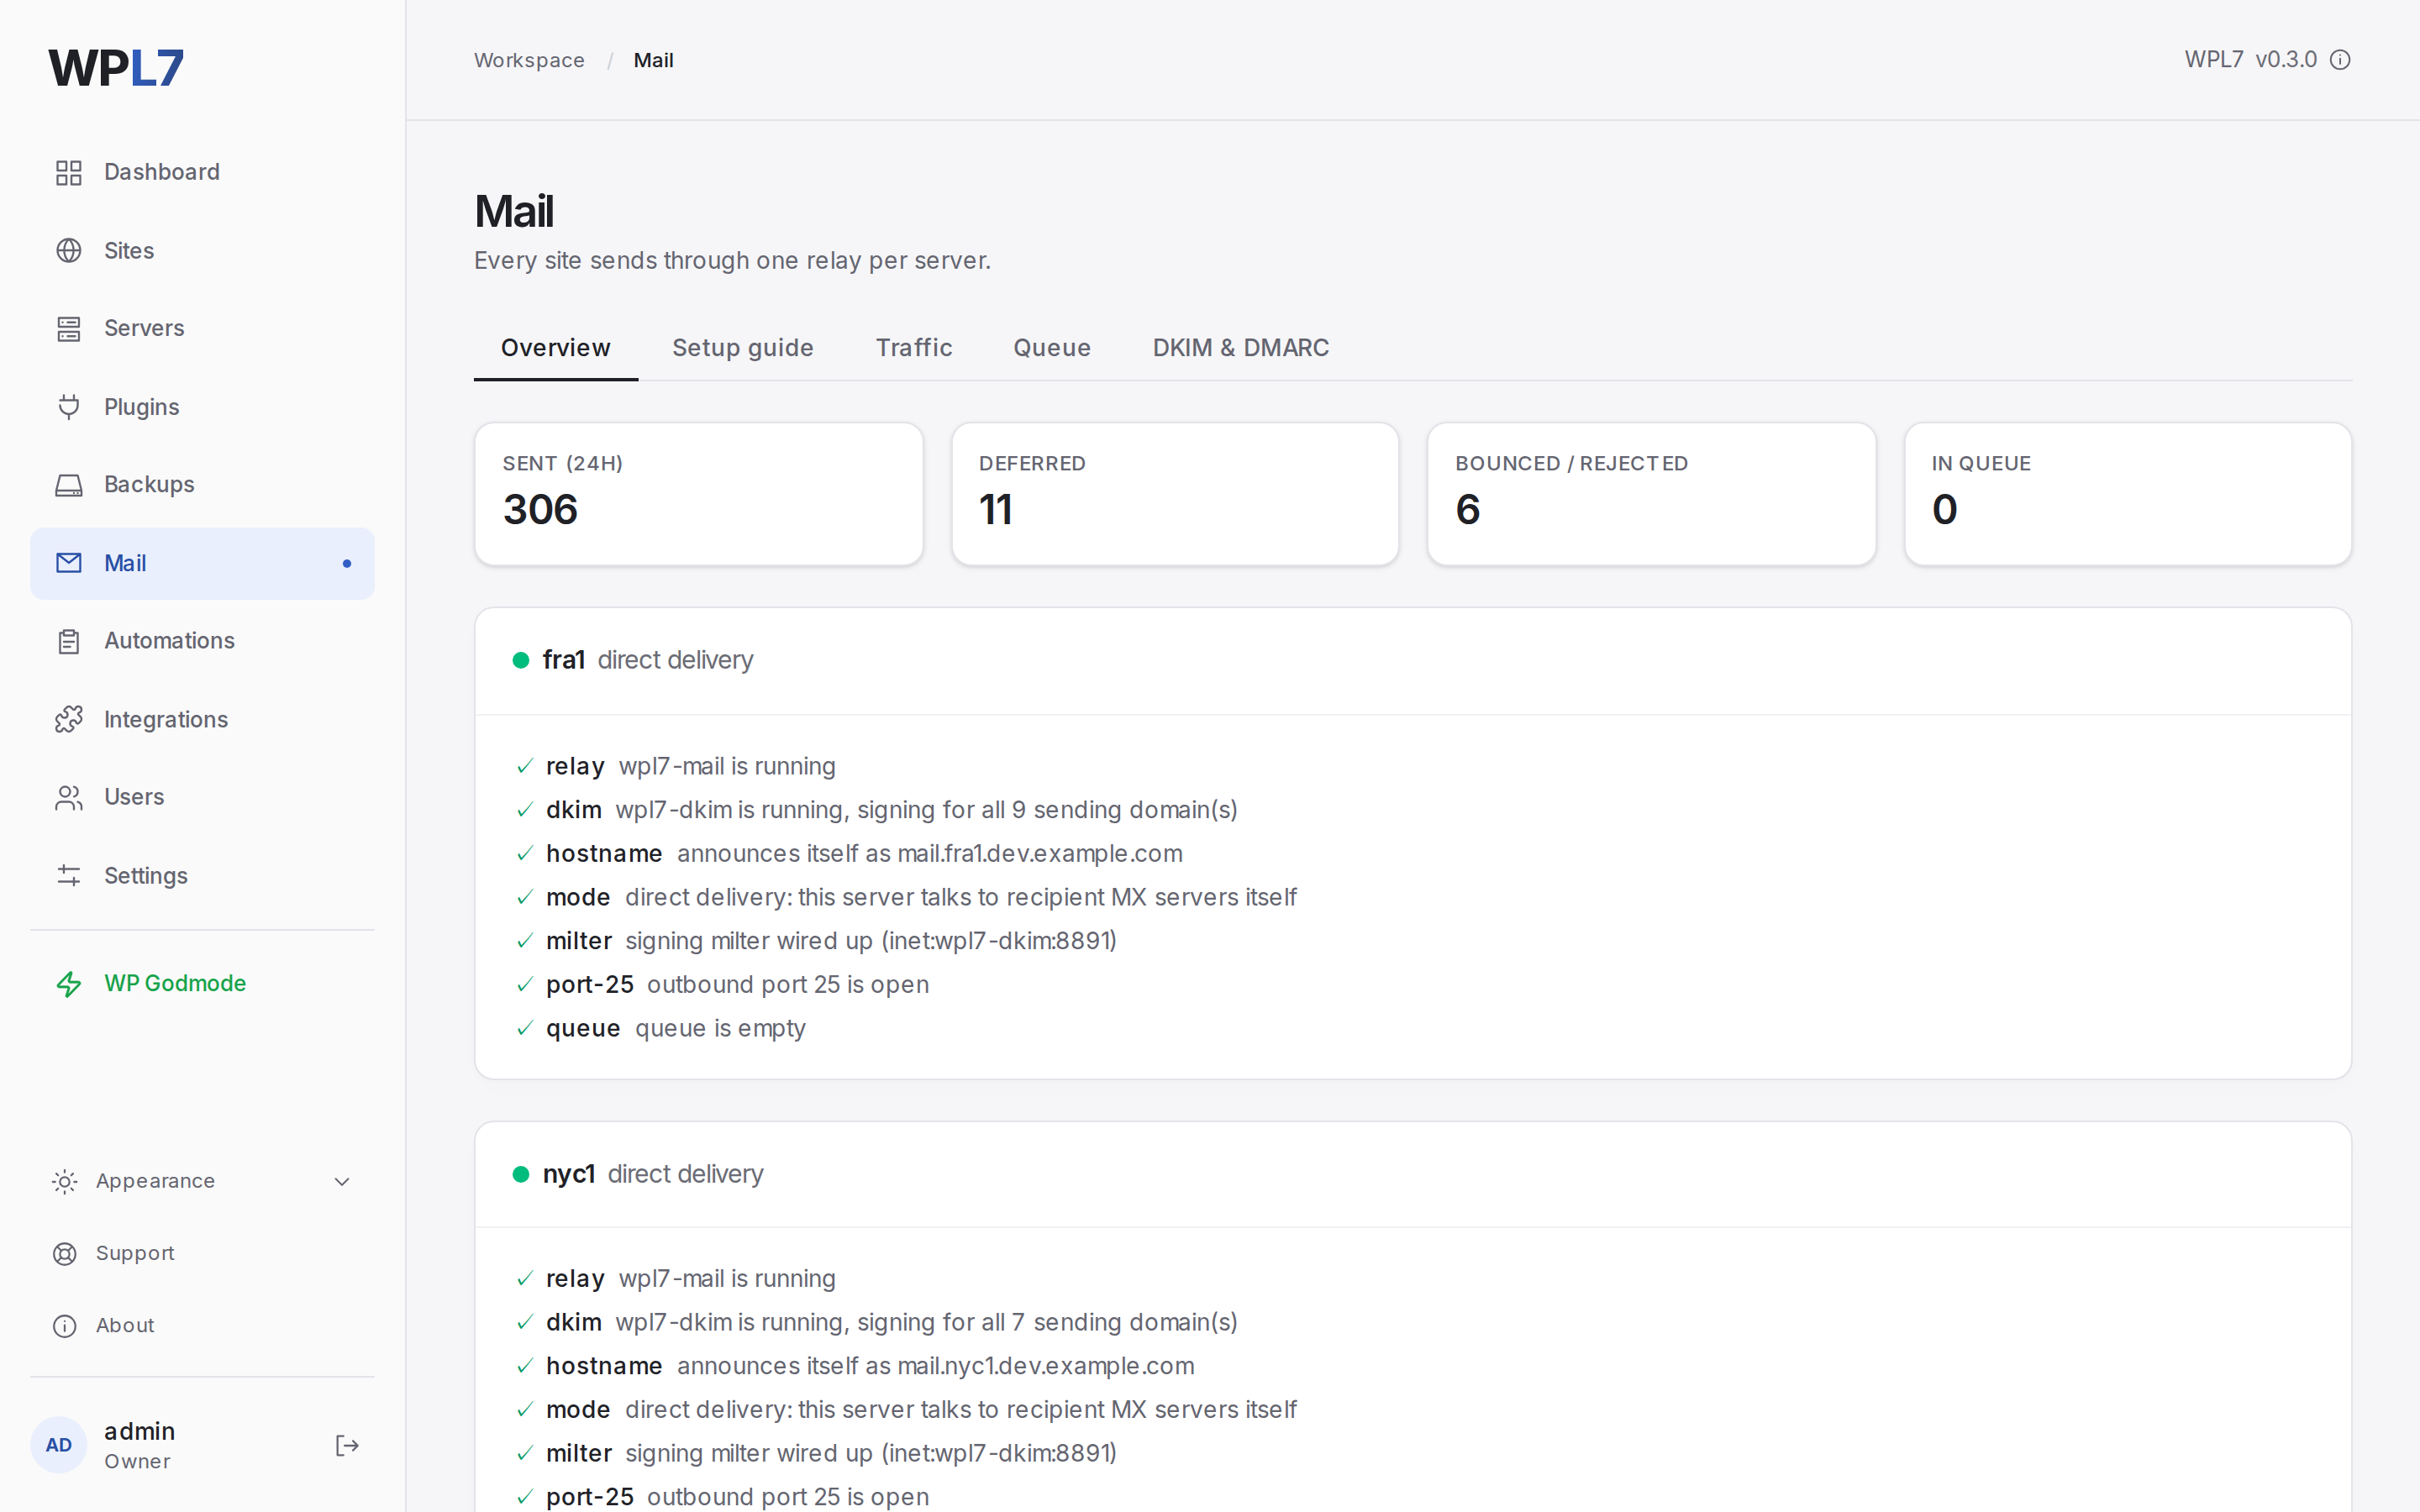Click 'queue is empty' under fra1
The width and height of the screenshot is (2420, 1512).
coord(720,1029)
